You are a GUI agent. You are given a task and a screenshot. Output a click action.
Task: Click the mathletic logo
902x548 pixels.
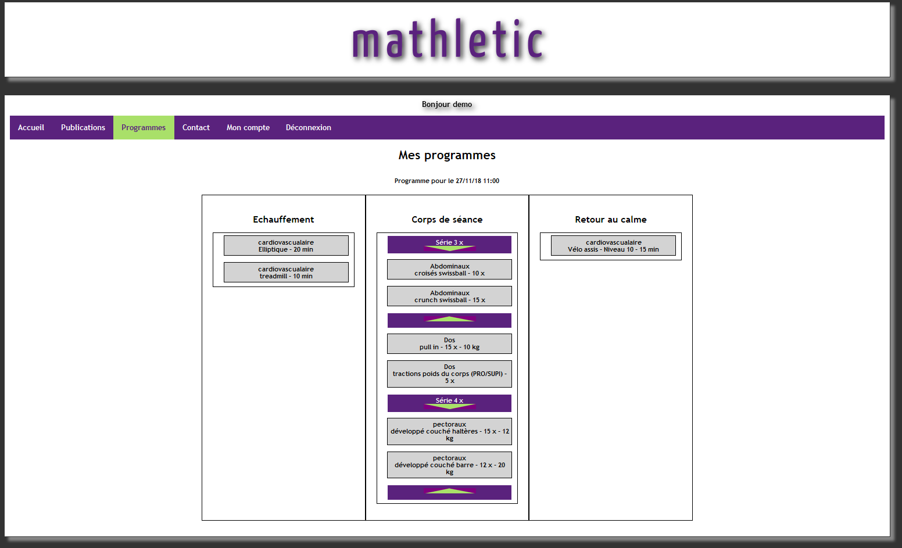448,40
